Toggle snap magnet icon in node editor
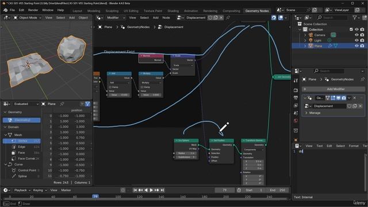This screenshot has height=207, width=368. point(274,18)
